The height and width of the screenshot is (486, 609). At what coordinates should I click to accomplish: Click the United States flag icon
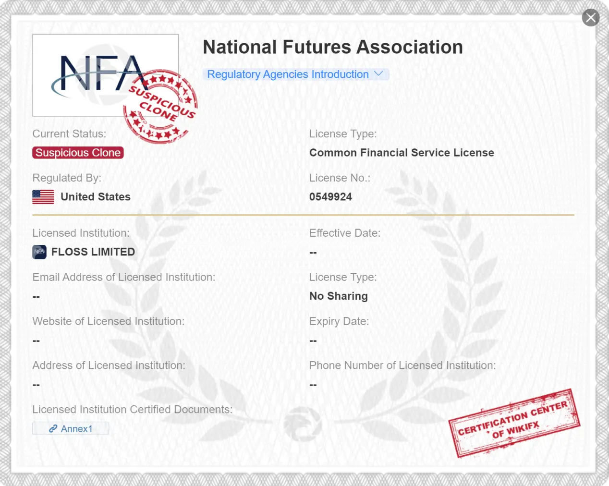43,197
